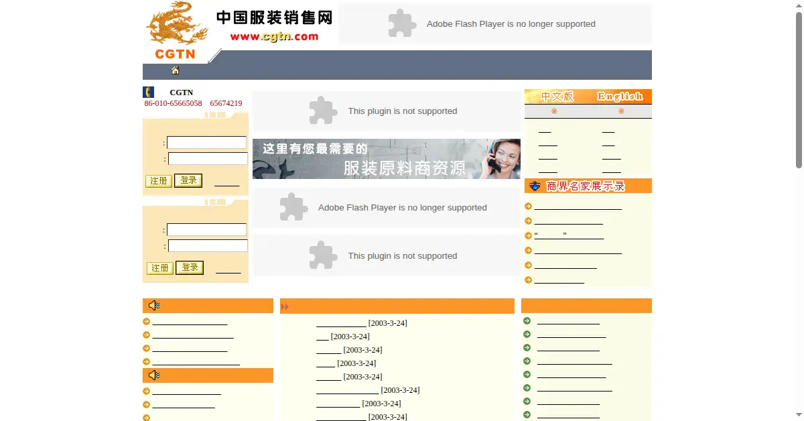Click 登录 in the upper login form
Screen dimensions: 804x421
point(188,180)
